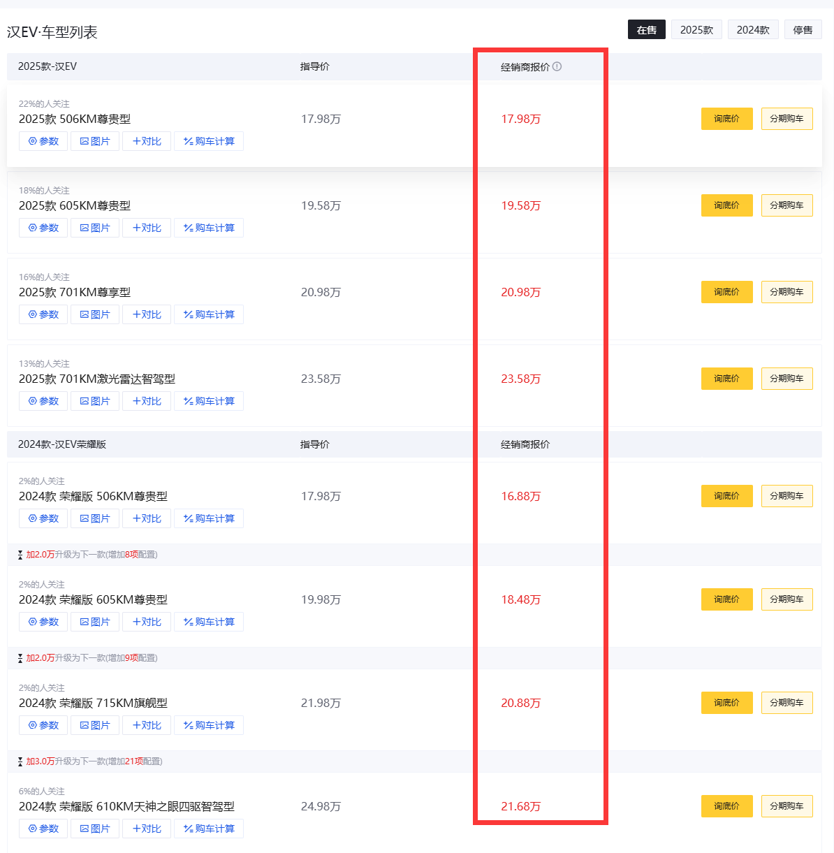Screen dimensions: 834x853
Task: Open the 2025款 701KM激光雷达智驾型 model link
Action: click(x=97, y=379)
